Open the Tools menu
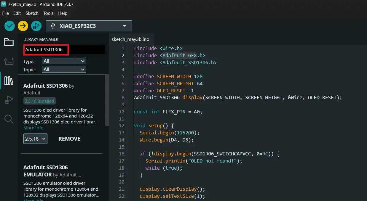 pos(48,13)
